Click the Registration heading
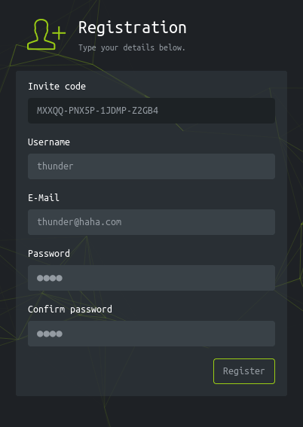303x427 pixels. coord(132,28)
